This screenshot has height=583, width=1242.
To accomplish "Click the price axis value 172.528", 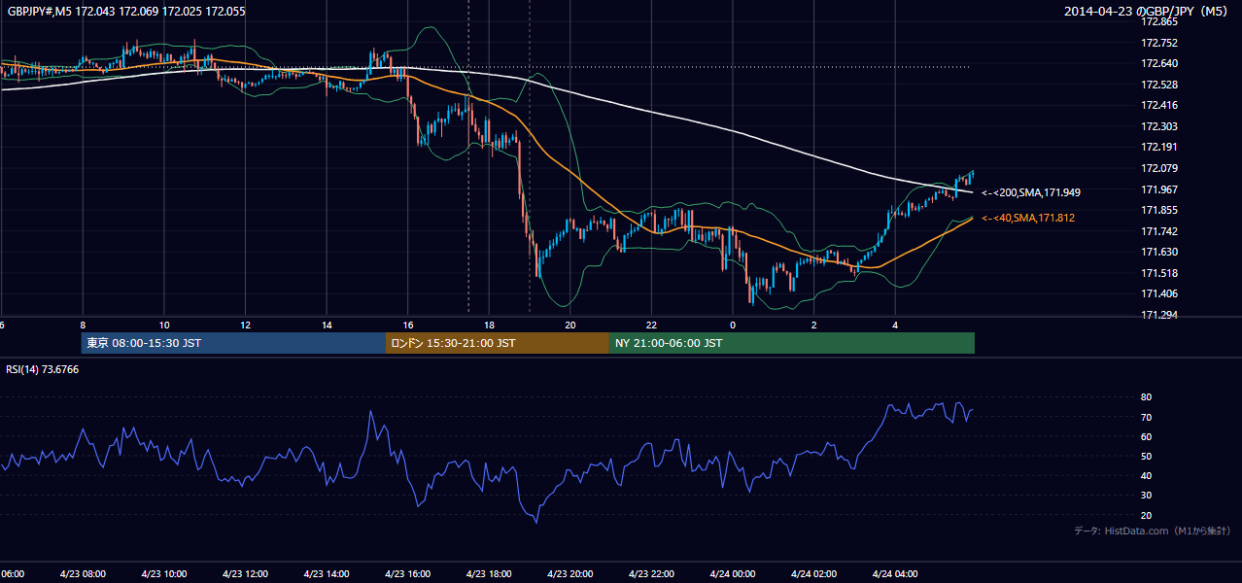I will click(1158, 85).
